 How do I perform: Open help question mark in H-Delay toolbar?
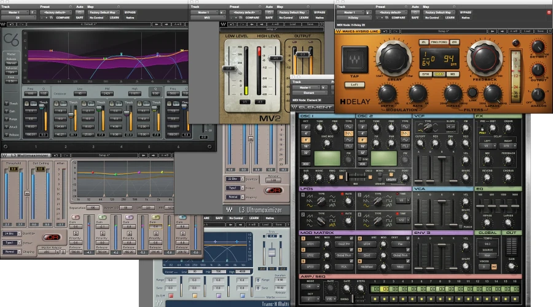tap(549, 31)
